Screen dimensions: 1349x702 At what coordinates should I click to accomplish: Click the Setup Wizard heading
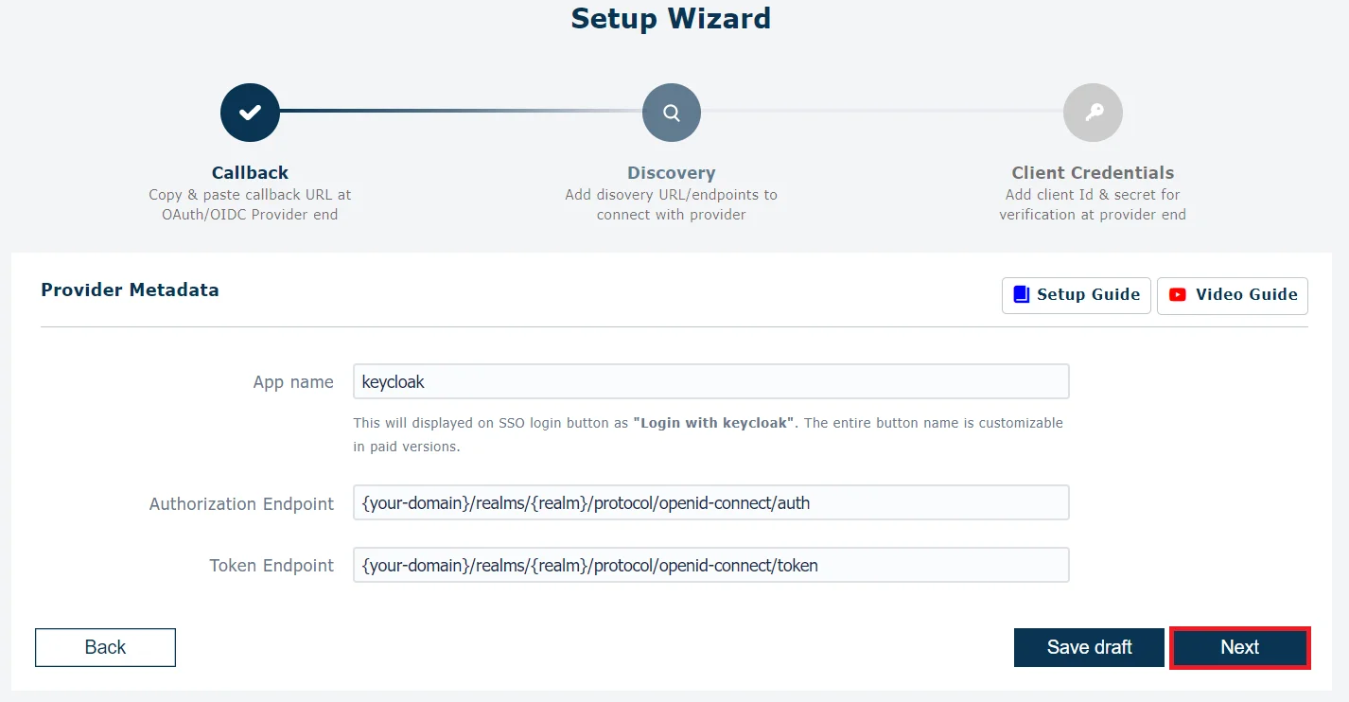[671, 18]
